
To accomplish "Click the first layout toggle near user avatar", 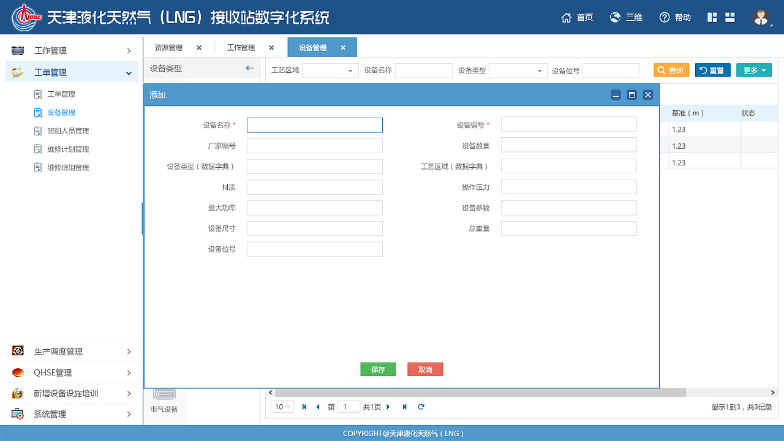I will (x=712, y=17).
